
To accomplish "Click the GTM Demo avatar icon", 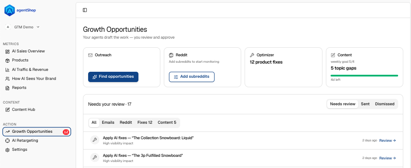I will (8, 27).
